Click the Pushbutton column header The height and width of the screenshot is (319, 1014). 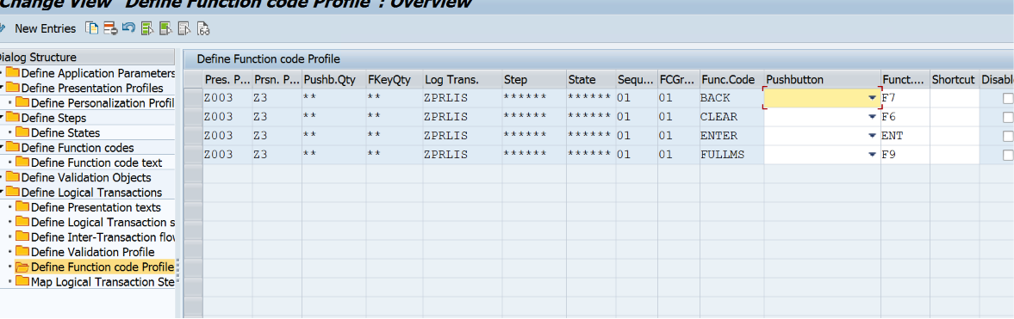click(822, 79)
